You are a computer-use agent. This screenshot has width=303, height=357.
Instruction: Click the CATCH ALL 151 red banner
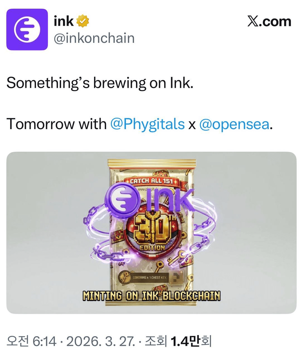[153, 181]
